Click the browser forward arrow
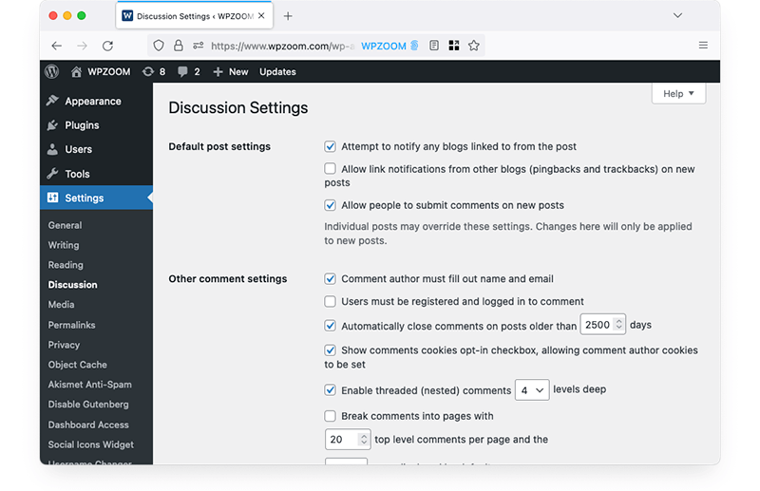 coord(83,46)
